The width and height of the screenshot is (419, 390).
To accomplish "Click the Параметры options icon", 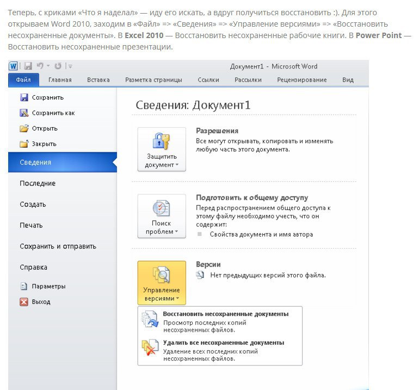I will click(x=24, y=286).
